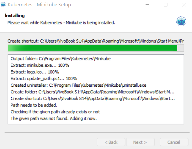Click the 'Installing' heading
The height and width of the screenshot is (149, 192).
[15, 15]
